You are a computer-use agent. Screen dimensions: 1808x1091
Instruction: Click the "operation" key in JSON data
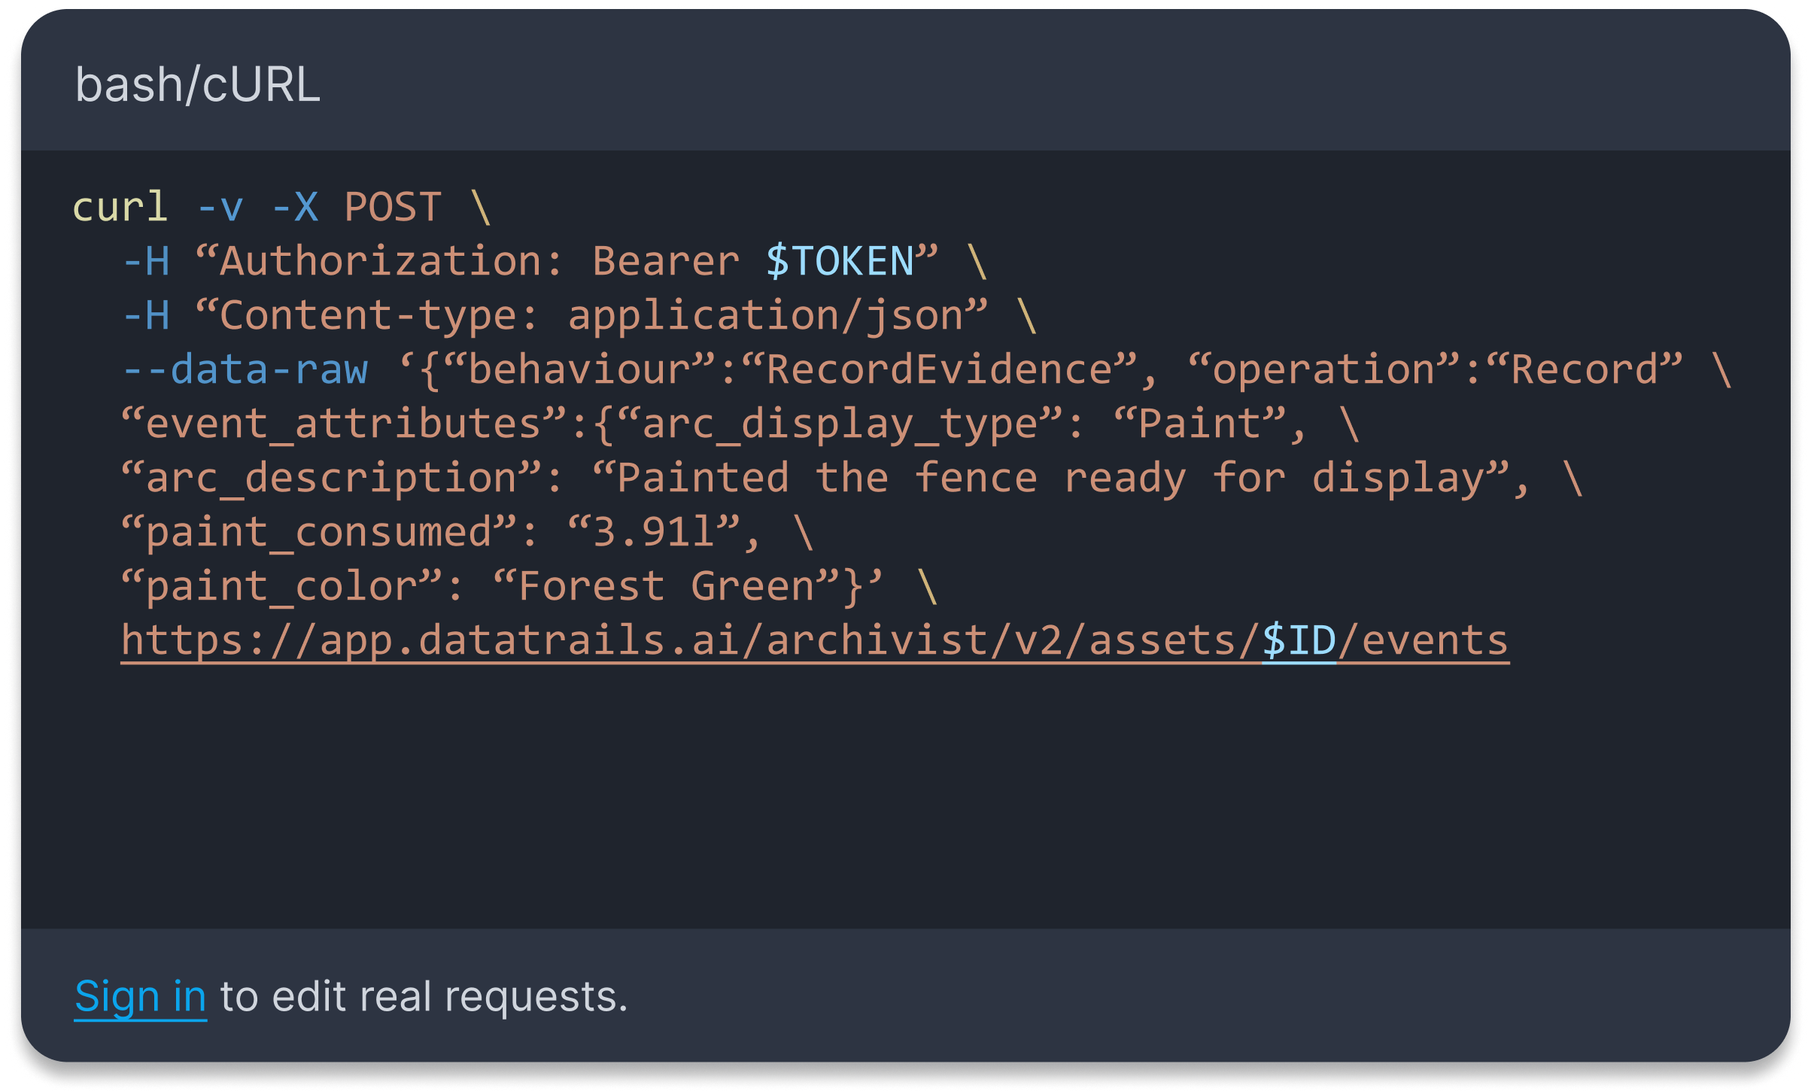pos(1324,370)
